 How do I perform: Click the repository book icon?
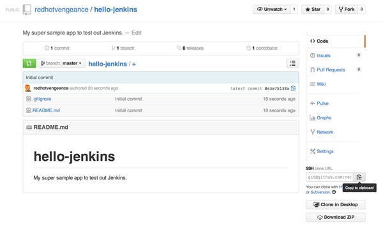27,10
